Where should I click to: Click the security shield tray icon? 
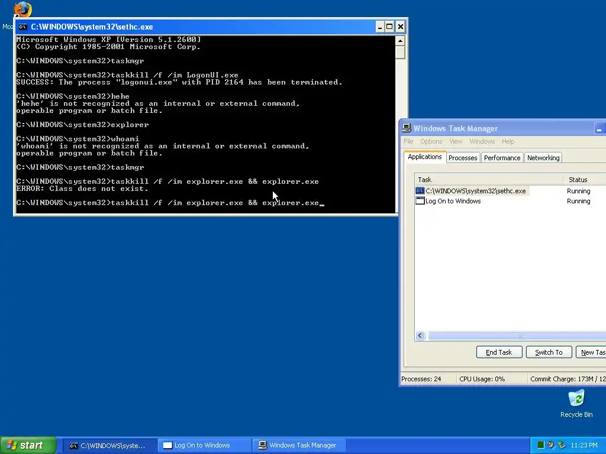coord(551,445)
